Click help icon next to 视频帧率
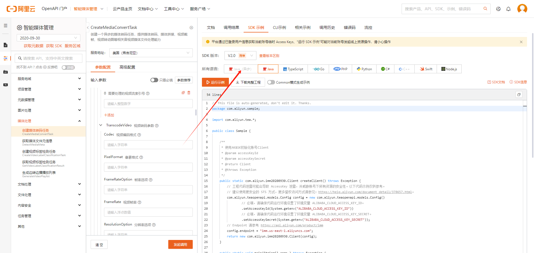The height and width of the screenshot is (253, 534). pyautogui.click(x=140, y=202)
